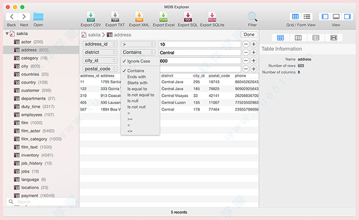
Task: Click the Export CSV toolbar icon
Action: click(91, 17)
